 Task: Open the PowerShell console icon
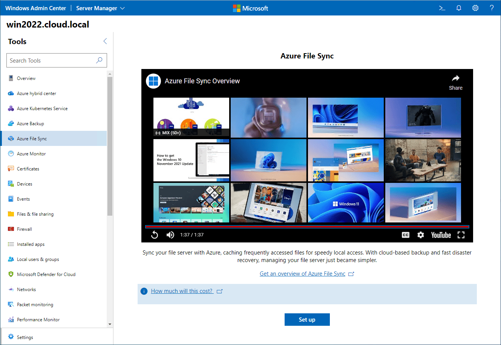pyautogui.click(x=442, y=8)
